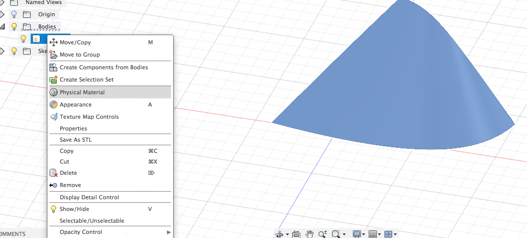Toggle lightbulb of the selected body
This screenshot has height=238, width=527.
tap(23, 39)
